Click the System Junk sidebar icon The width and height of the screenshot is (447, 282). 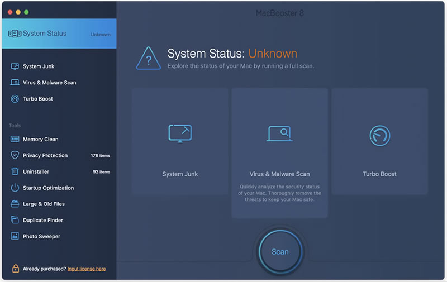pos(15,66)
